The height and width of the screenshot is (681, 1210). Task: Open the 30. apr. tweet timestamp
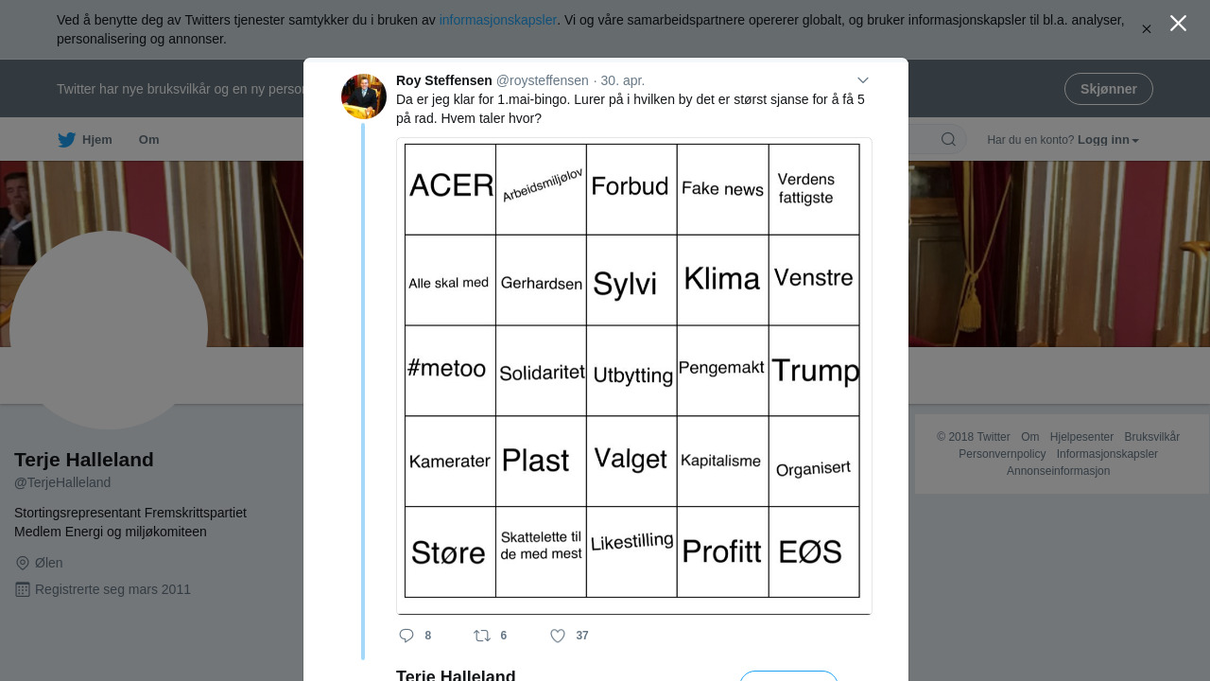pyautogui.click(x=623, y=80)
